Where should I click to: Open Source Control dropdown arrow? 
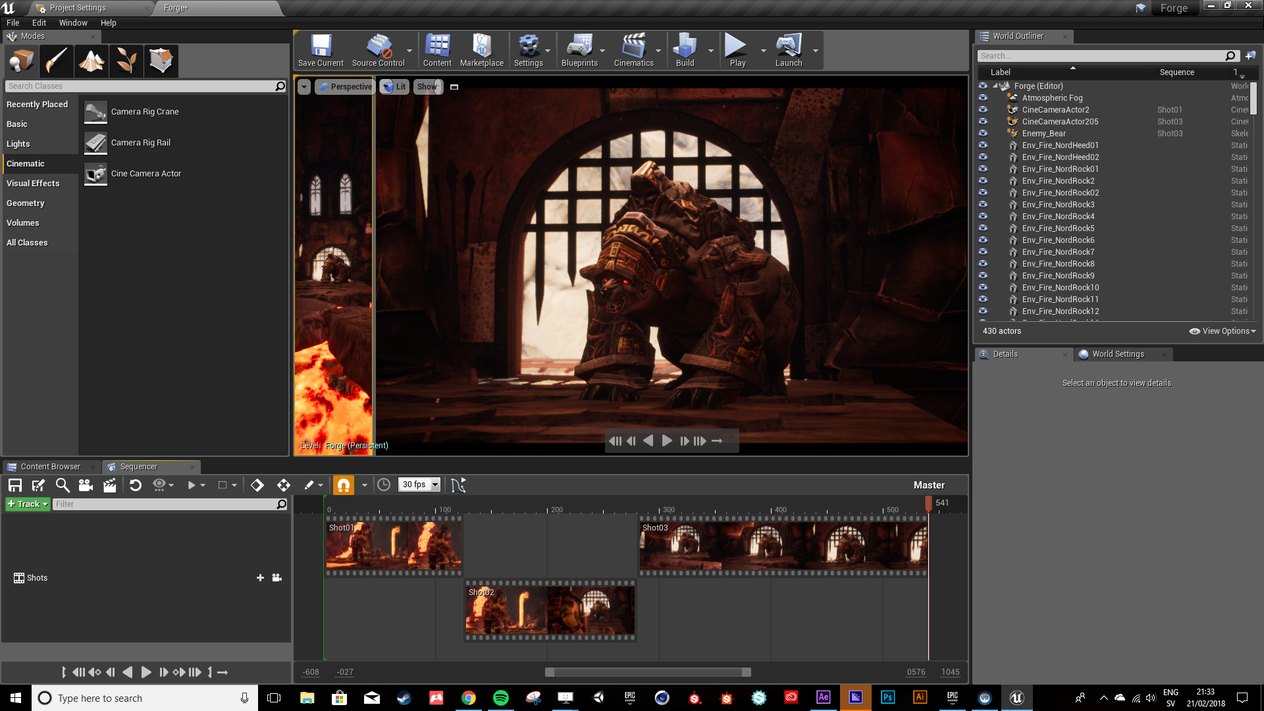[x=409, y=51]
